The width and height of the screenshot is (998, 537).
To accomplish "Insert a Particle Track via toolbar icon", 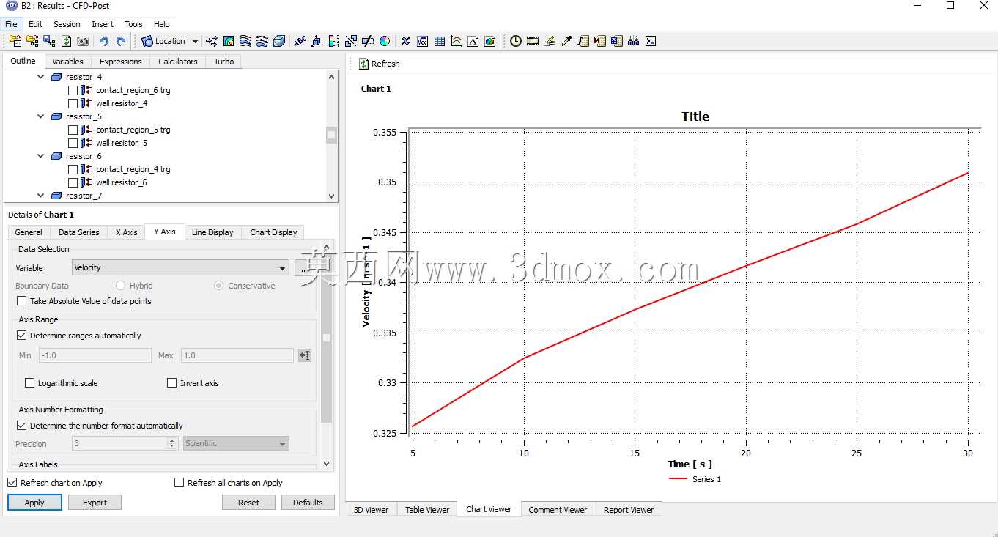I will tap(262, 41).
